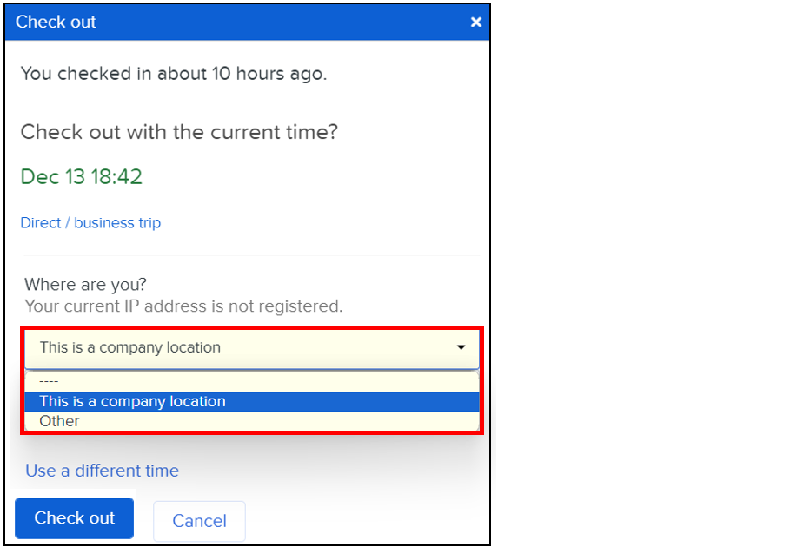Click the blue dialog title bar

(x=261, y=23)
